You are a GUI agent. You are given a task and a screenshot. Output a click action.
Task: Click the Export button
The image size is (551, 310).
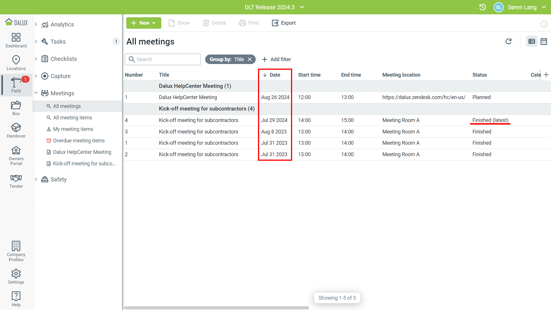tap(284, 23)
